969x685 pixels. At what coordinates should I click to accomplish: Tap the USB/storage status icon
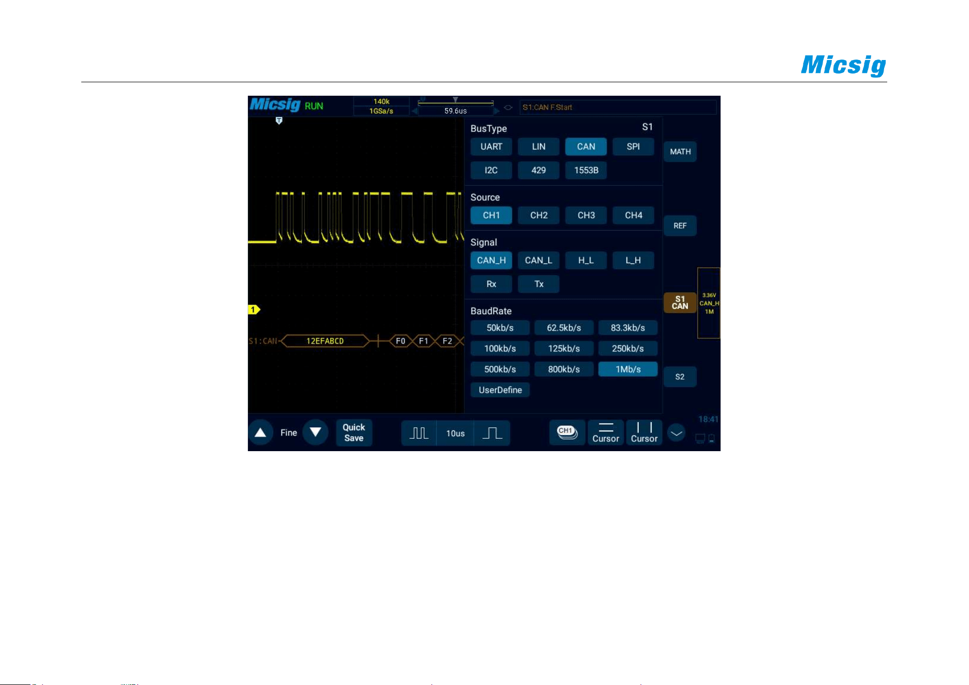(x=712, y=439)
